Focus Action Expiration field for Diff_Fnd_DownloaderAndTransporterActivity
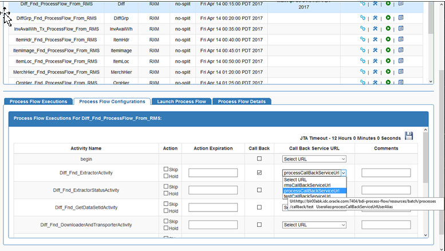Screen dimensions: 445x251 213,225
